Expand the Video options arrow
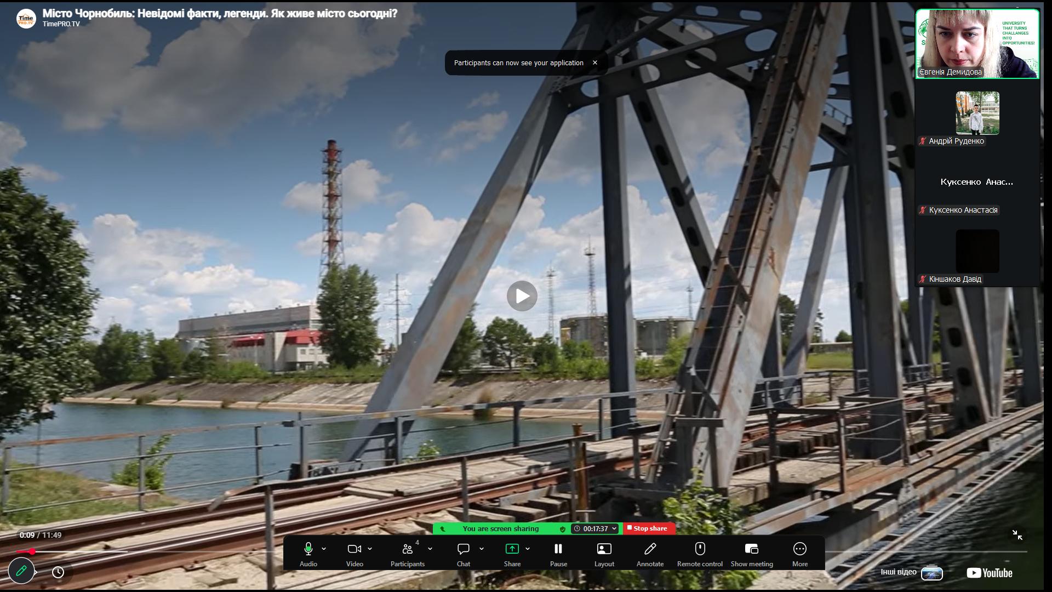1052x592 pixels. point(370,549)
